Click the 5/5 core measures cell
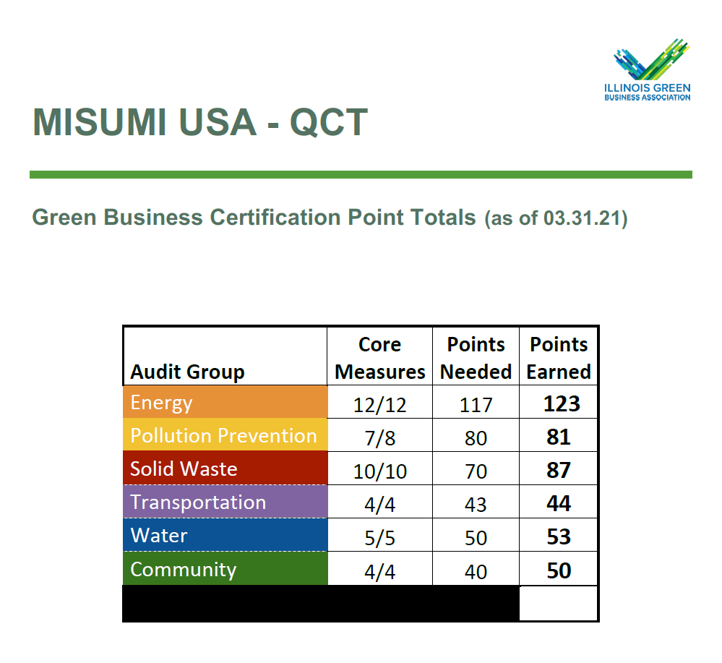 click(380, 535)
